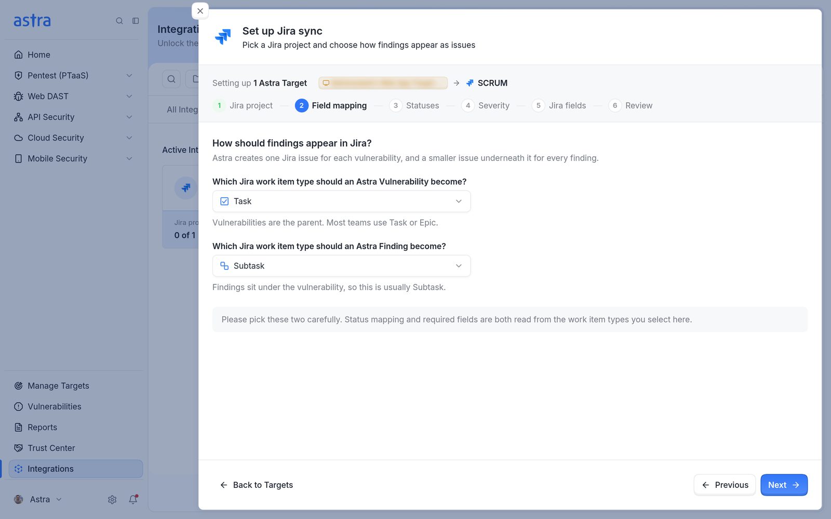Click the Trust Center handshake icon
The height and width of the screenshot is (519, 831).
tap(19, 448)
